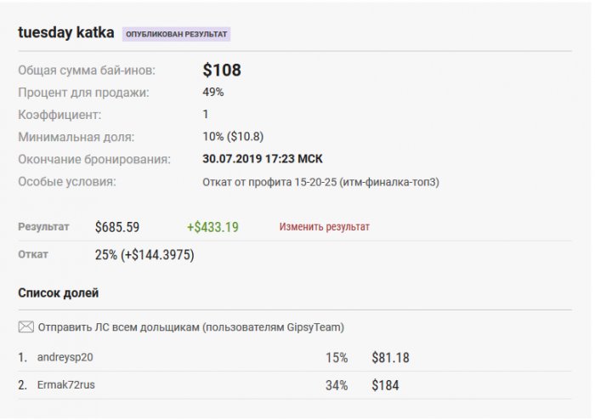Image resolution: width=595 pixels, height=420 pixels.
Task: Click the 49% sale percentage value
Action: tap(213, 92)
